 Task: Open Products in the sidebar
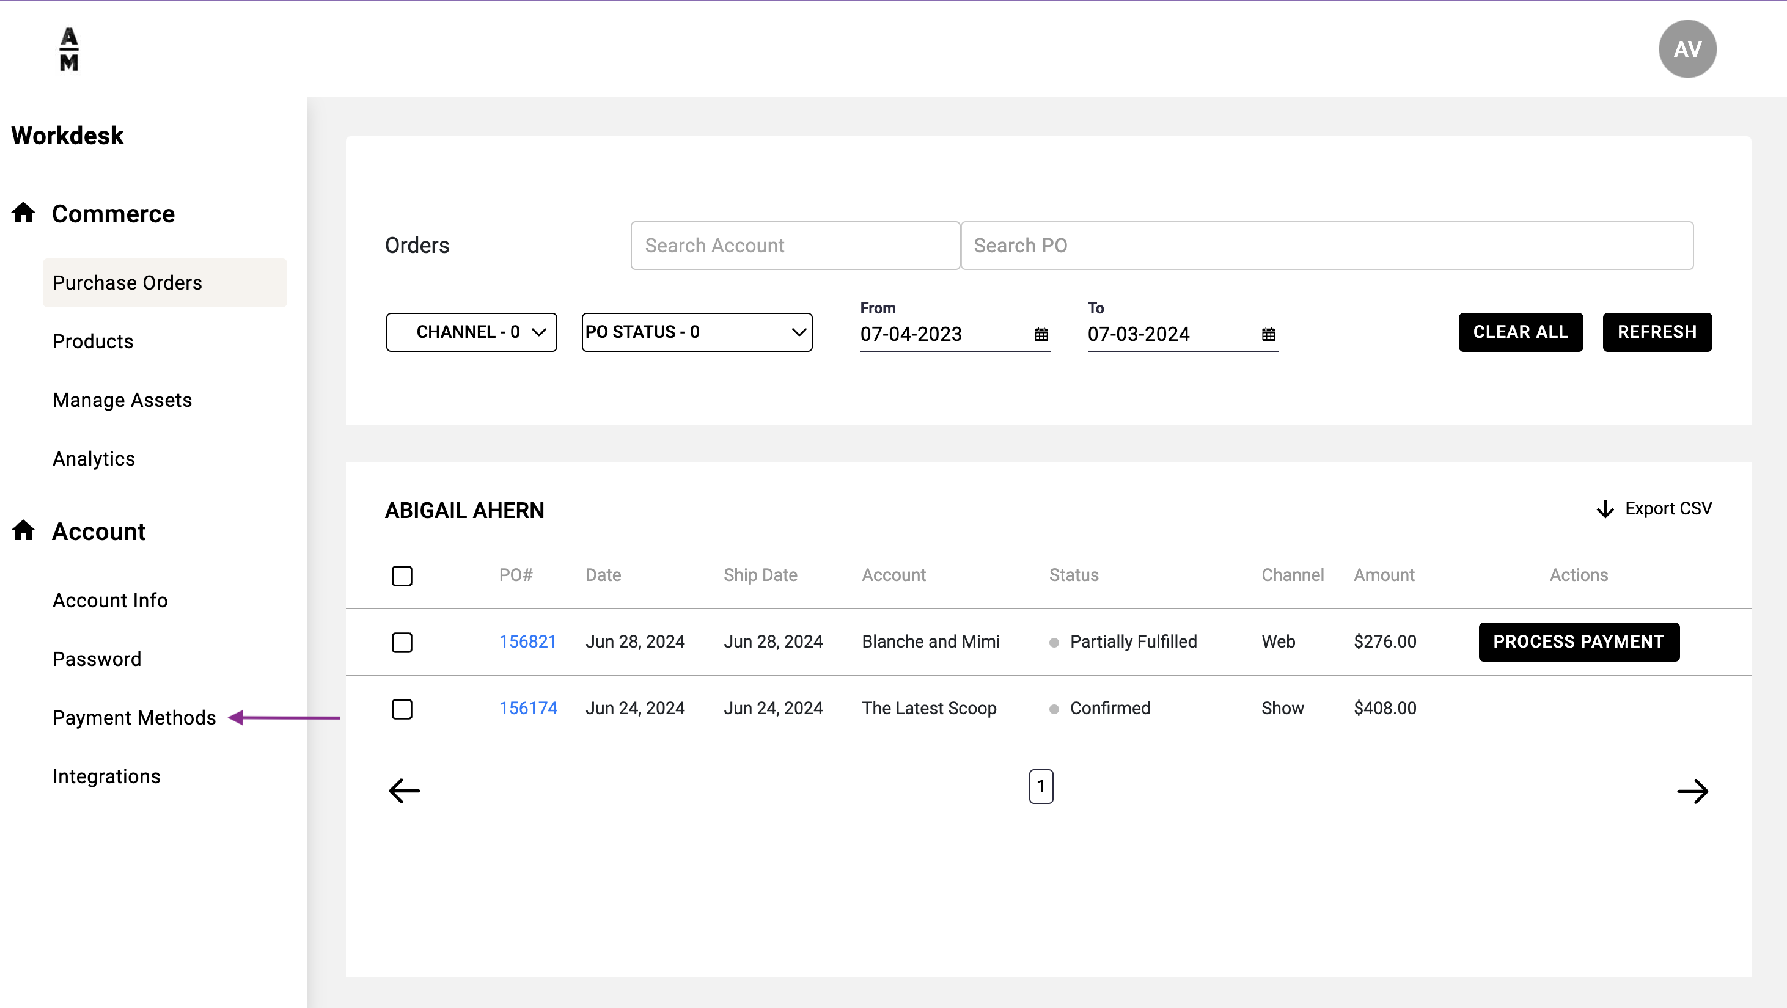[x=92, y=341]
